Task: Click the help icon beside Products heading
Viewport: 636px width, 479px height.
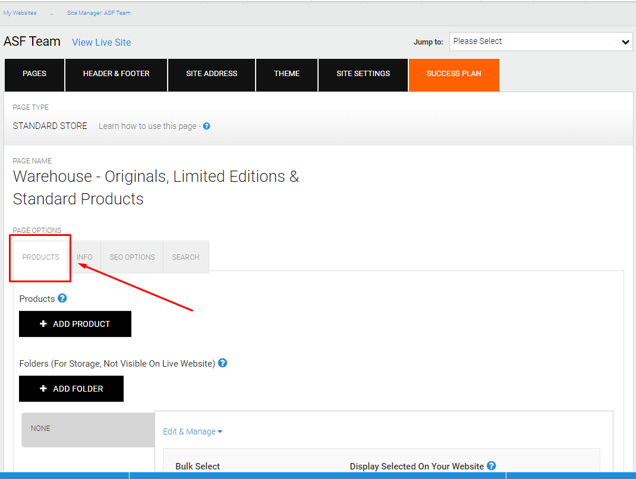Action: click(62, 298)
